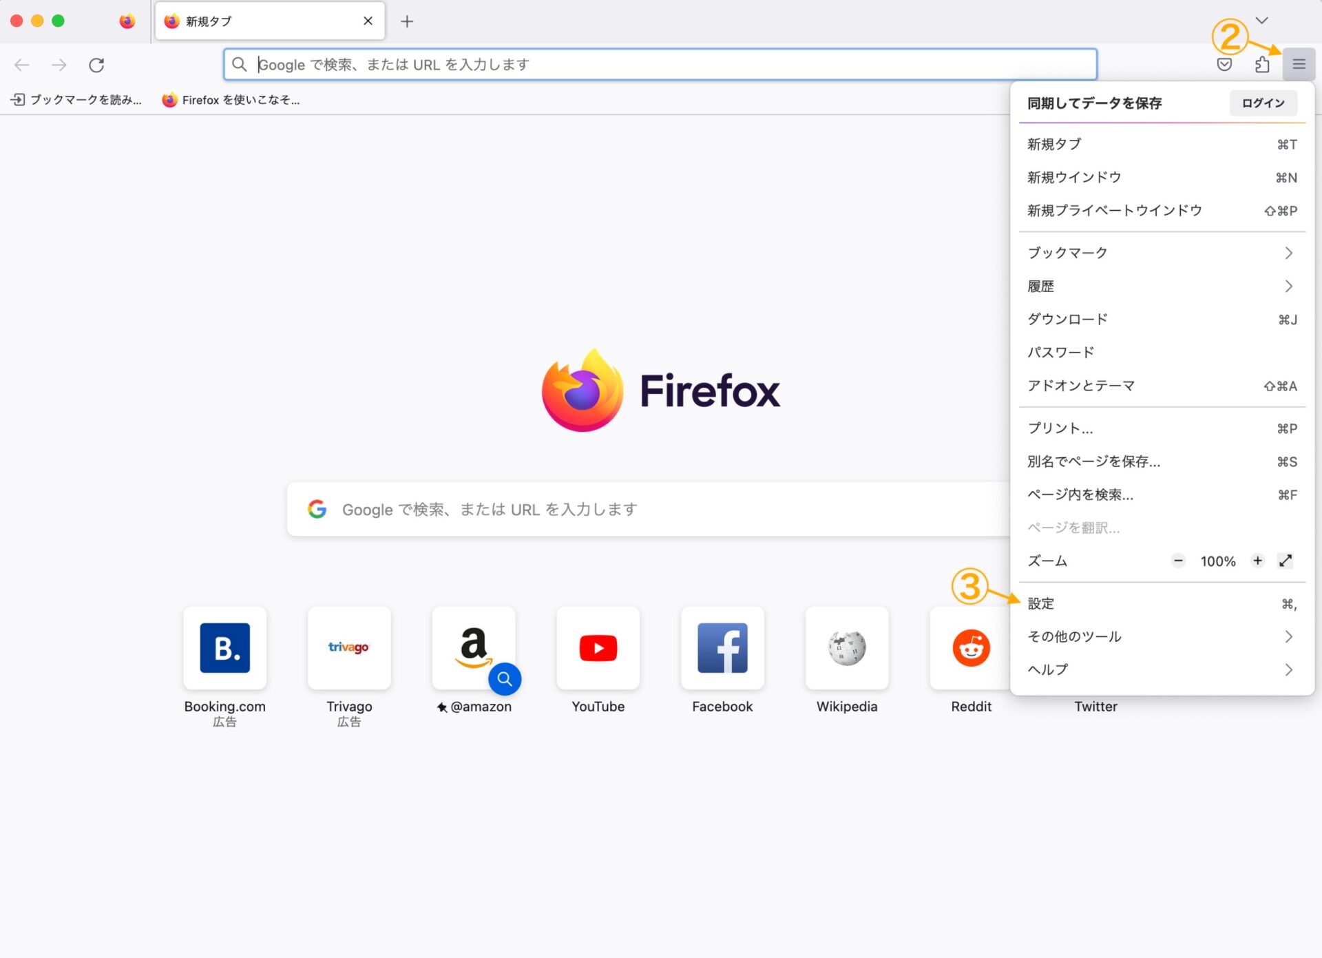Image resolution: width=1322 pixels, height=958 pixels.
Task: Open the hamburger application menu button
Action: 1299,65
